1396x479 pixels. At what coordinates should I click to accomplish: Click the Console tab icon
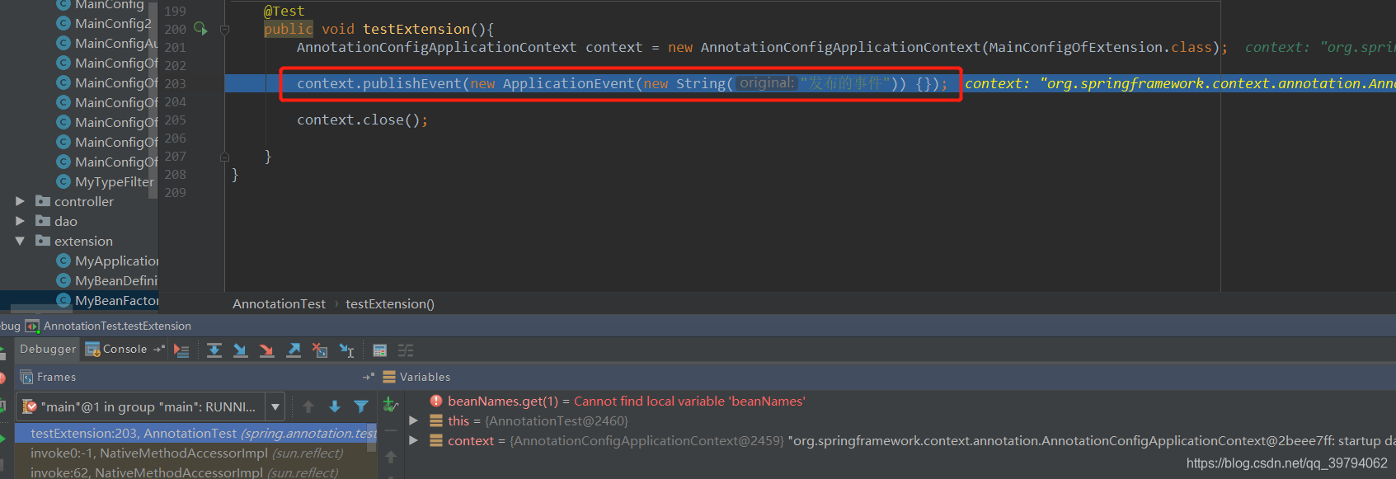tap(92, 350)
